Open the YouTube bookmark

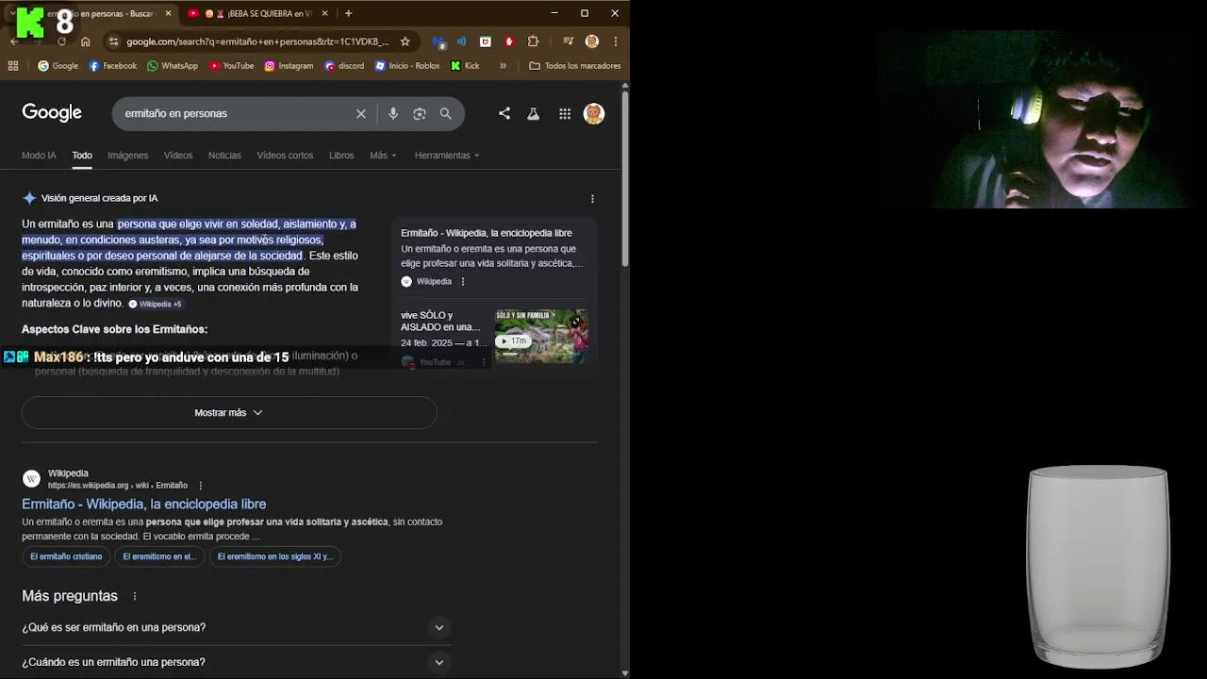click(x=232, y=66)
